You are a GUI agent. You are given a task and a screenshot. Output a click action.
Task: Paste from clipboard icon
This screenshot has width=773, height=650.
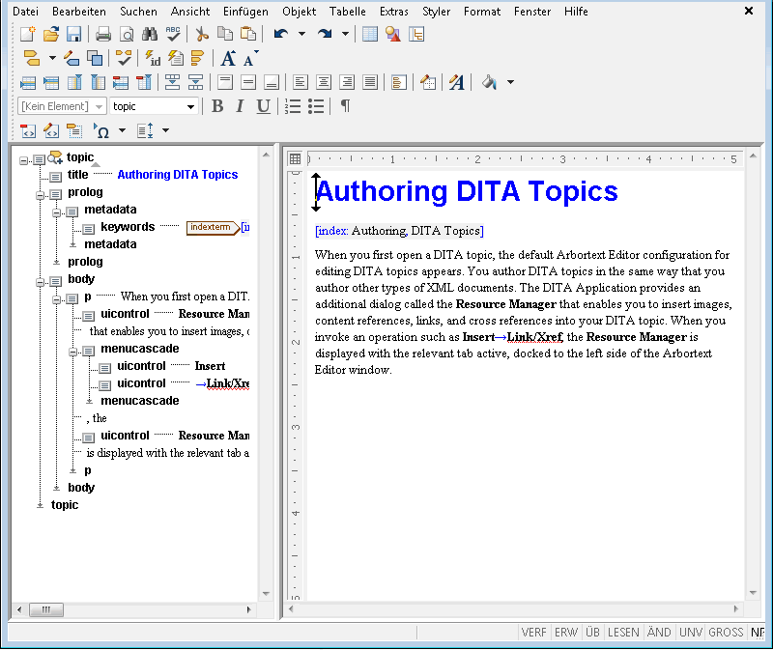point(248,34)
